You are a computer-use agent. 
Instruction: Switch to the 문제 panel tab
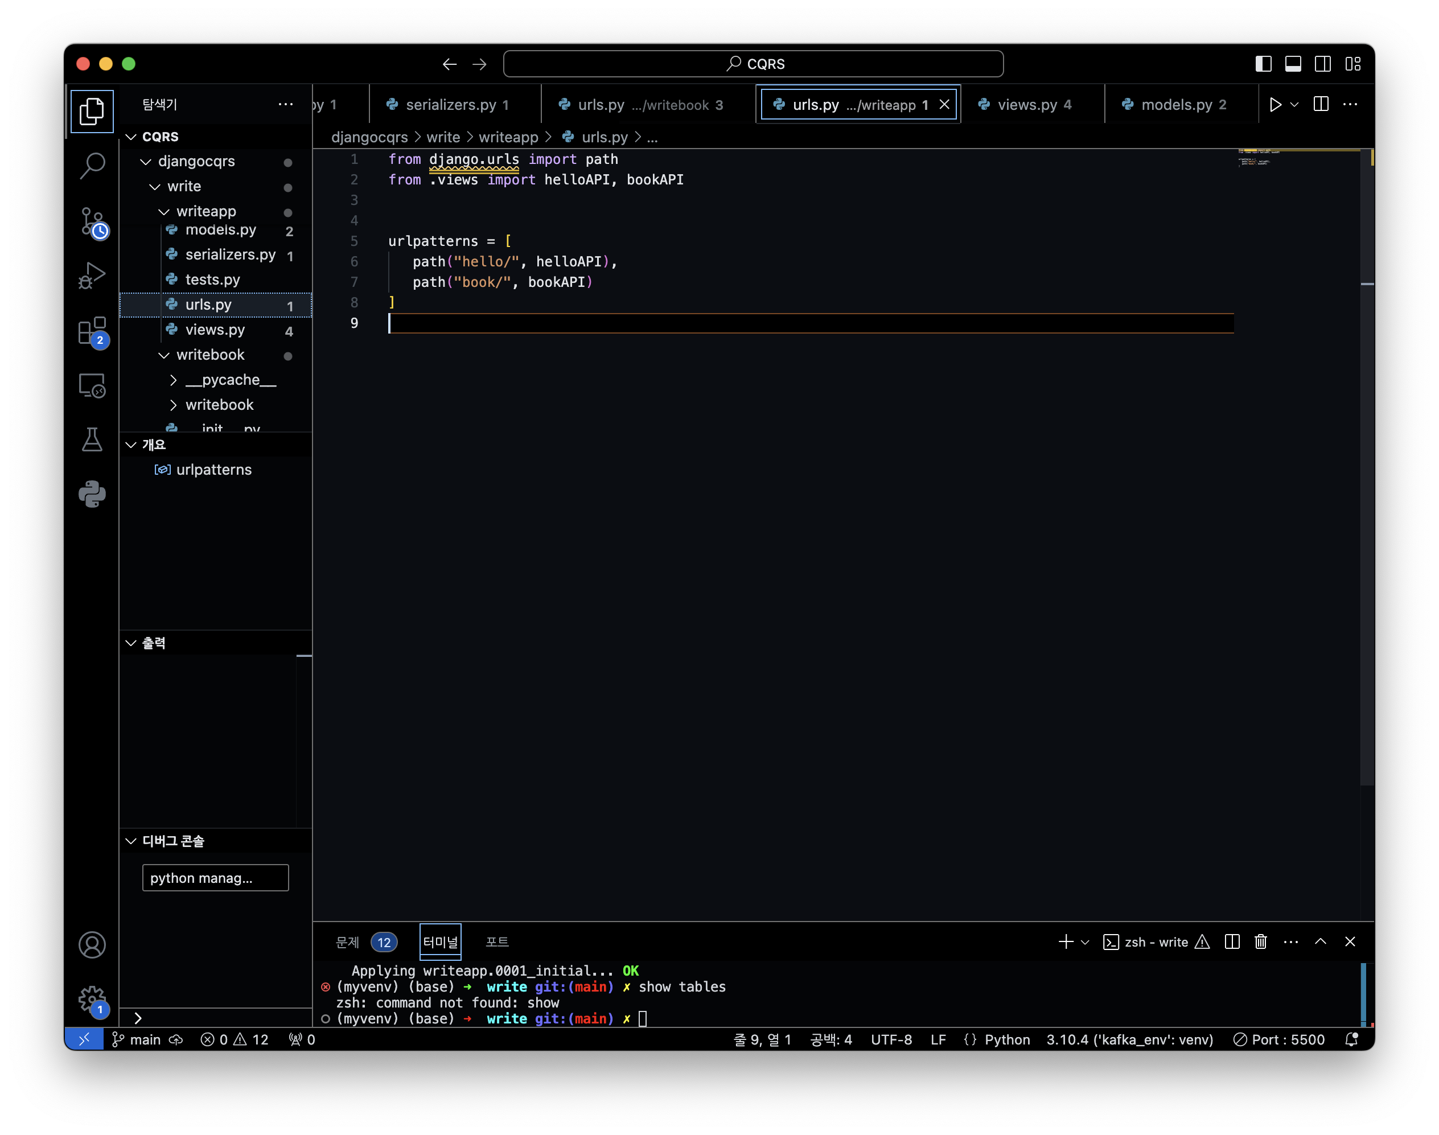pos(347,941)
